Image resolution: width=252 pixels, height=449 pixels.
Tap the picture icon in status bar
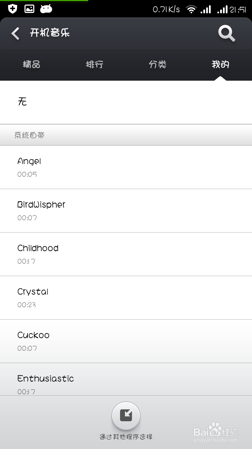click(x=29, y=9)
